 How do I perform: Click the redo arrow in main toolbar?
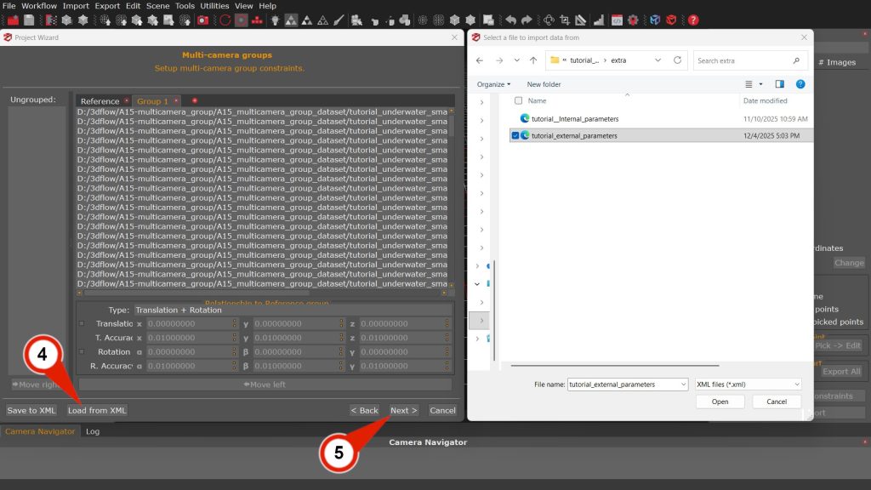[x=527, y=20]
